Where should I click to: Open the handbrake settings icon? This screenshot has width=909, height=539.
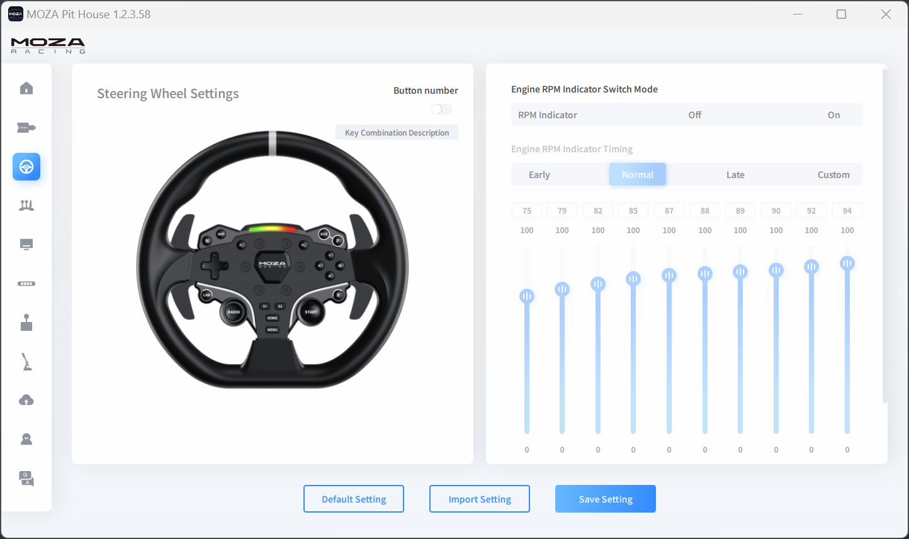click(26, 362)
